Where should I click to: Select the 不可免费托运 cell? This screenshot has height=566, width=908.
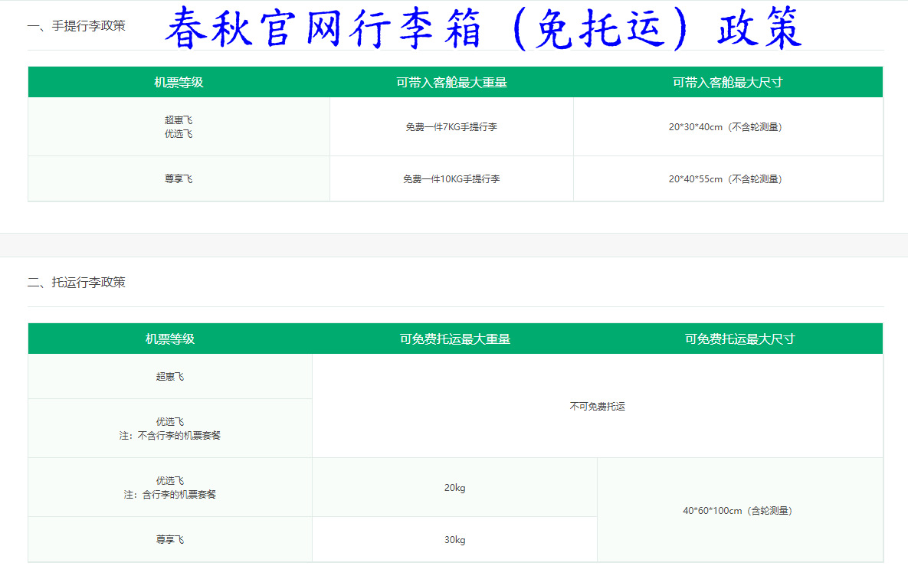pos(597,406)
